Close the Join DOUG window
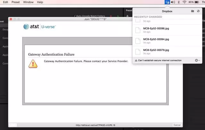Viewport: 205px width, 130px height. pos(11,19)
